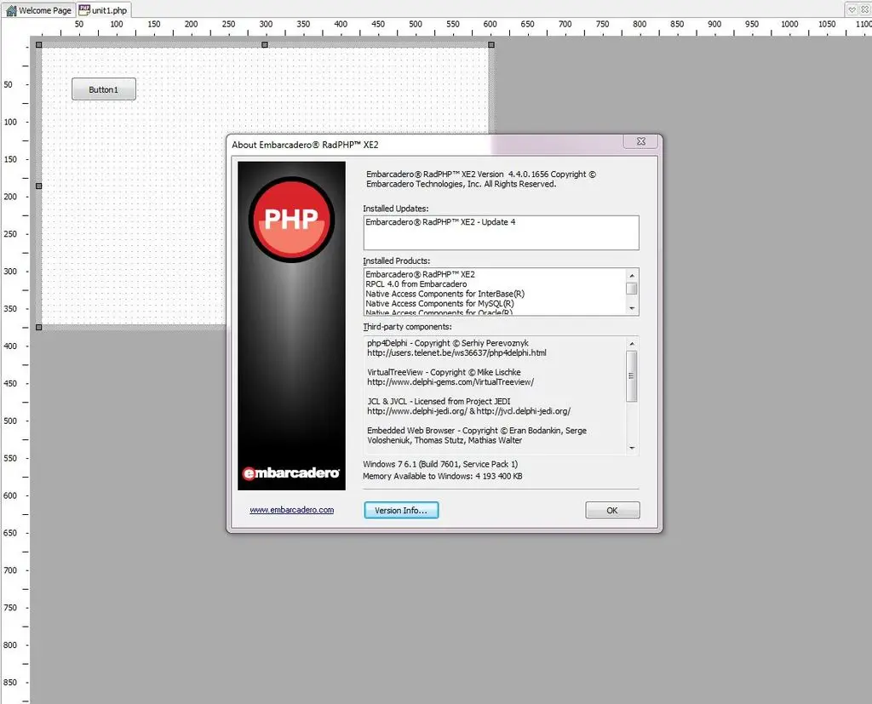872x704 pixels.
Task: Close the current editor tab with the top-right X
Action: pos(865,9)
